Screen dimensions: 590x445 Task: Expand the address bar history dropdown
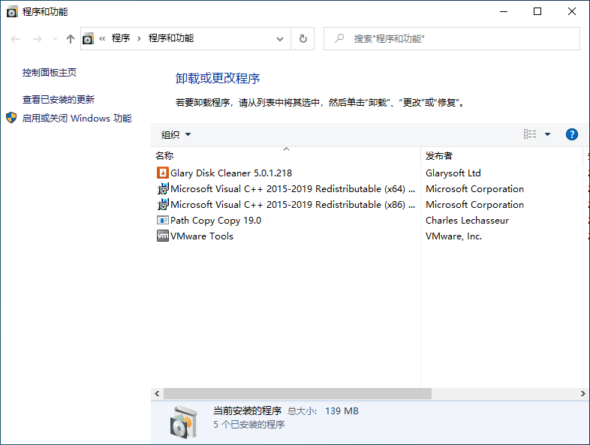coord(279,39)
